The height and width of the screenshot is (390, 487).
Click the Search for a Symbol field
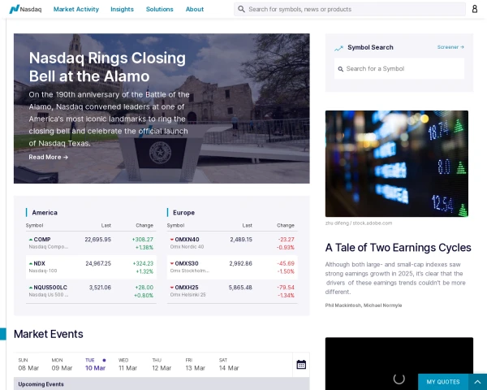399,69
